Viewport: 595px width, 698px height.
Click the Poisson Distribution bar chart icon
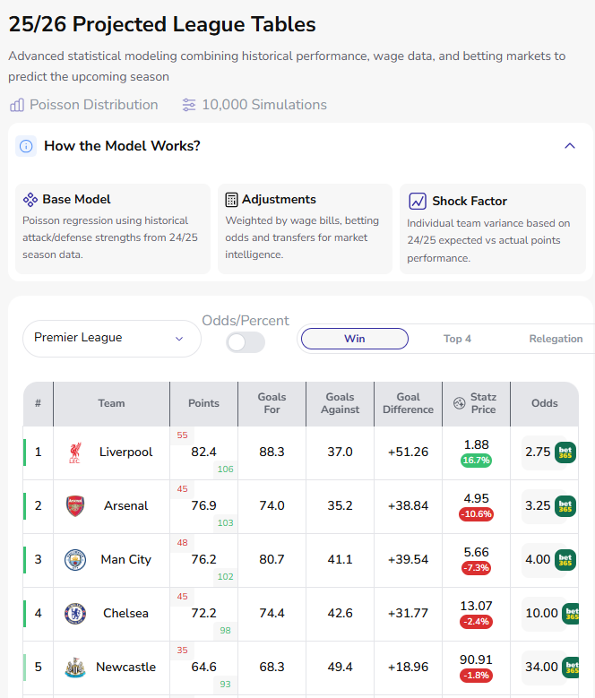[17, 105]
